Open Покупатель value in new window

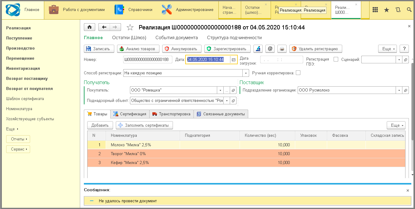tap(233, 90)
